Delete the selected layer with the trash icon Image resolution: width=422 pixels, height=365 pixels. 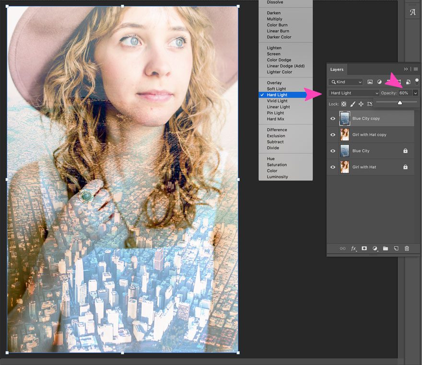407,248
